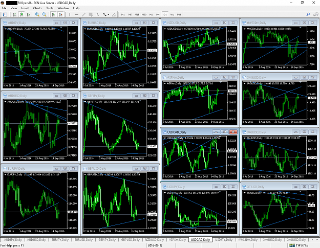320x248 pixels.
Task: Expand one-click trading arrow in EURUSD chart
Action: pos(85,29)
